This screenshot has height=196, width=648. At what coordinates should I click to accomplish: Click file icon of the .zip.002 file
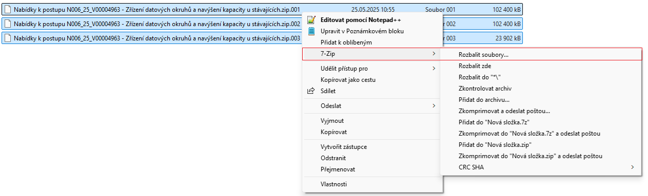point(8,24)
